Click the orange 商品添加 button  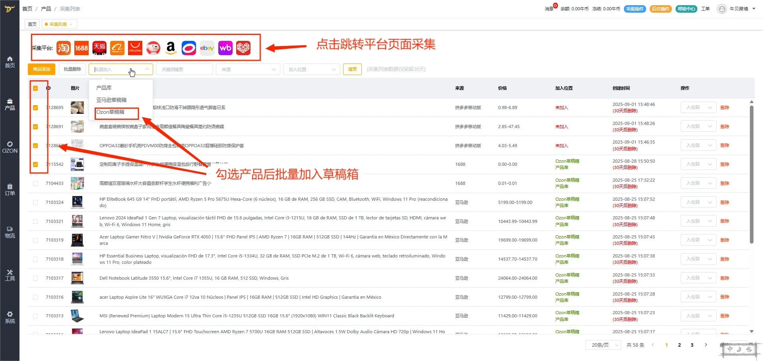[42, 69]
